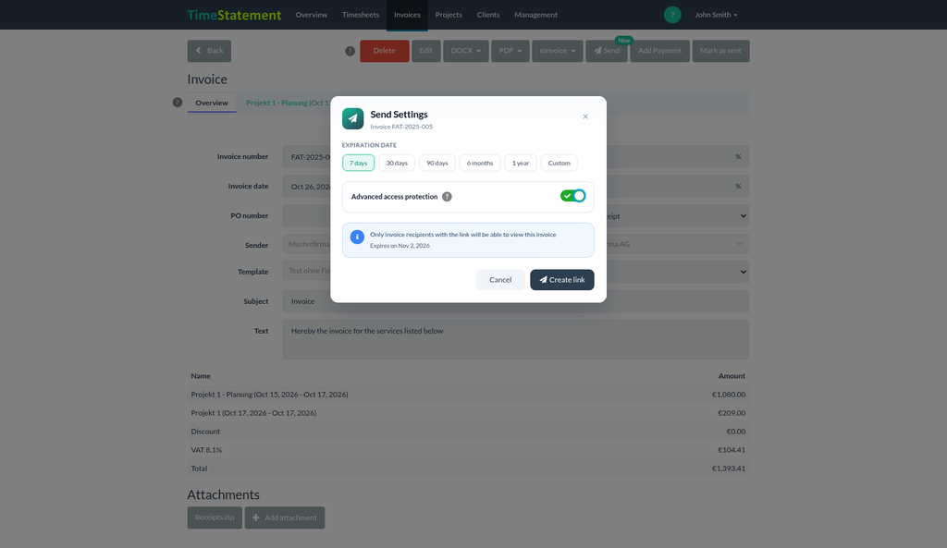Click the Send button in toolbar

point(607,51)
